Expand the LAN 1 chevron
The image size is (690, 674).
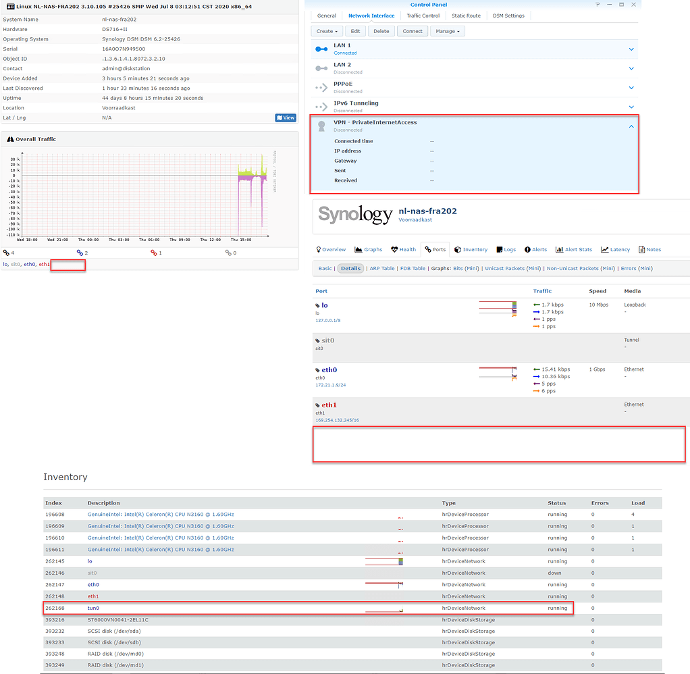631,49
